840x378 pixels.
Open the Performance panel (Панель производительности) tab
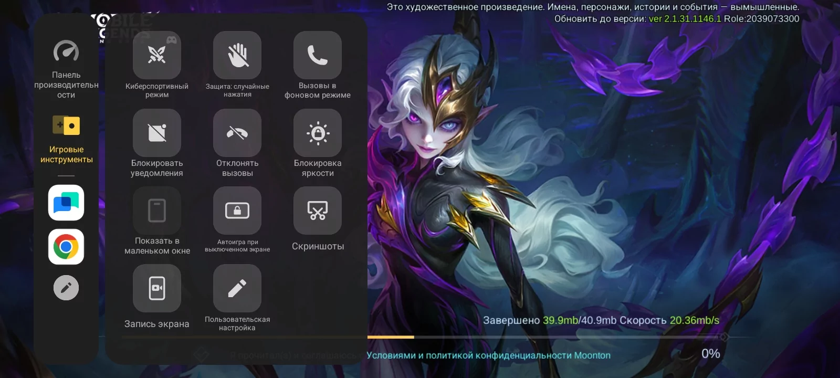coord(66,68)
